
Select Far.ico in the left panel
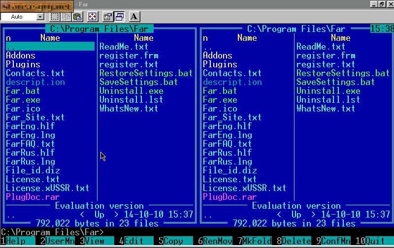[23, 109]
